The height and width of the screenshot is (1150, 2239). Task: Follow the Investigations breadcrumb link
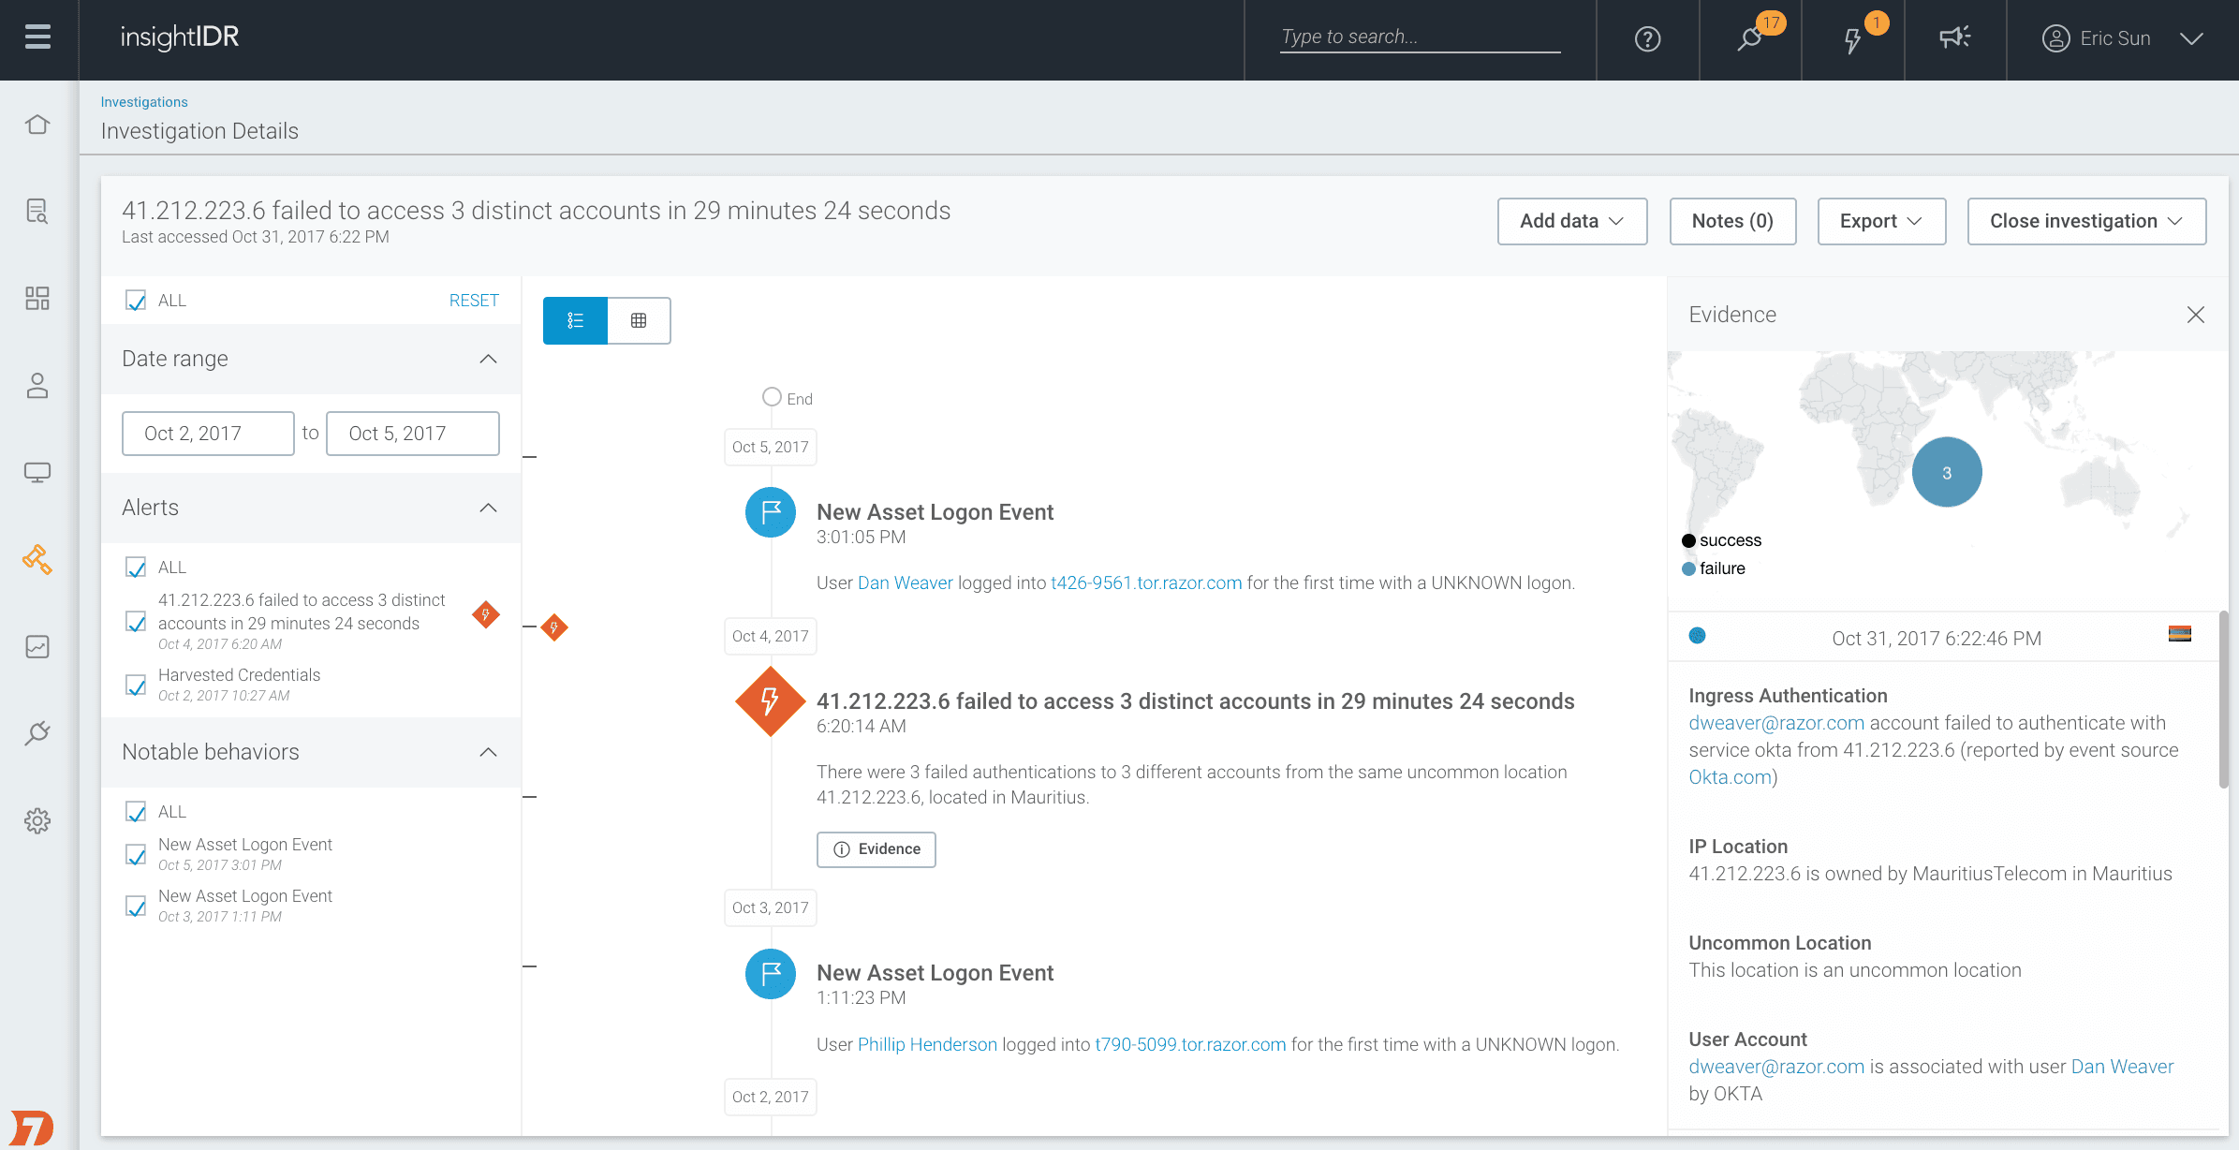144,101
